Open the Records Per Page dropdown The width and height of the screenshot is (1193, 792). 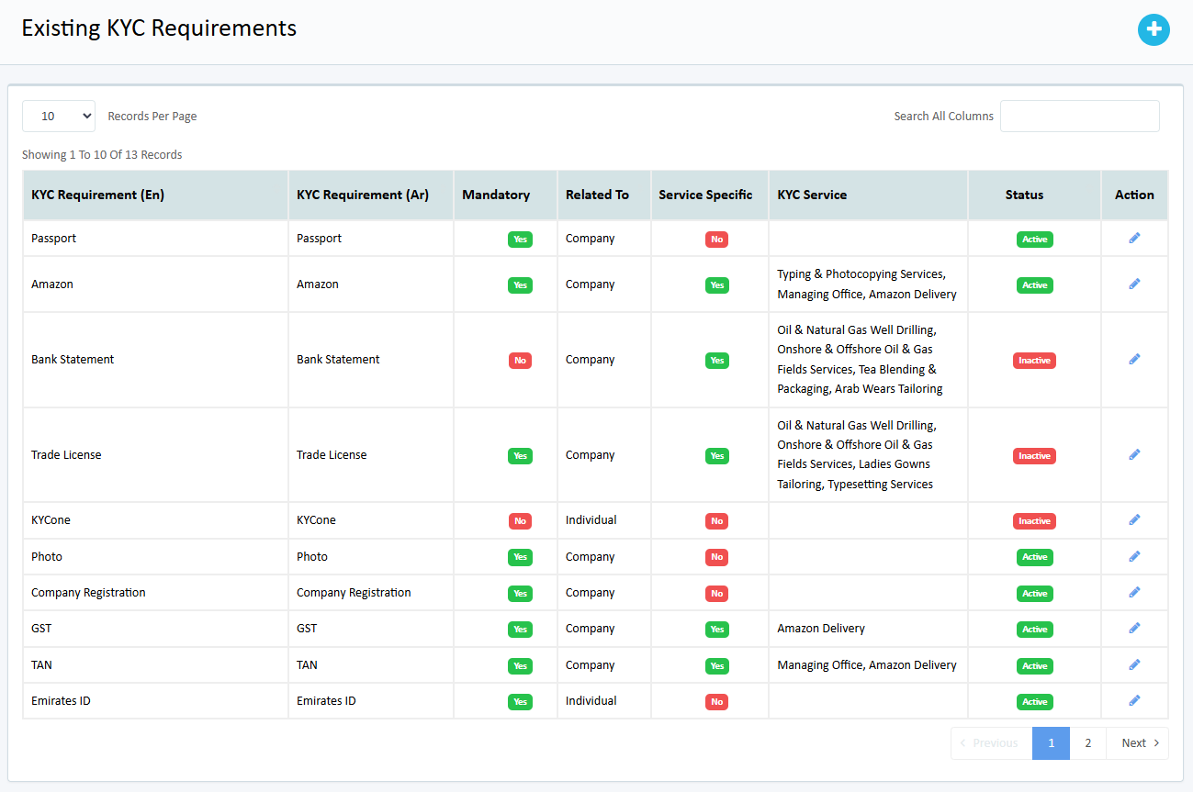point(59,116)
